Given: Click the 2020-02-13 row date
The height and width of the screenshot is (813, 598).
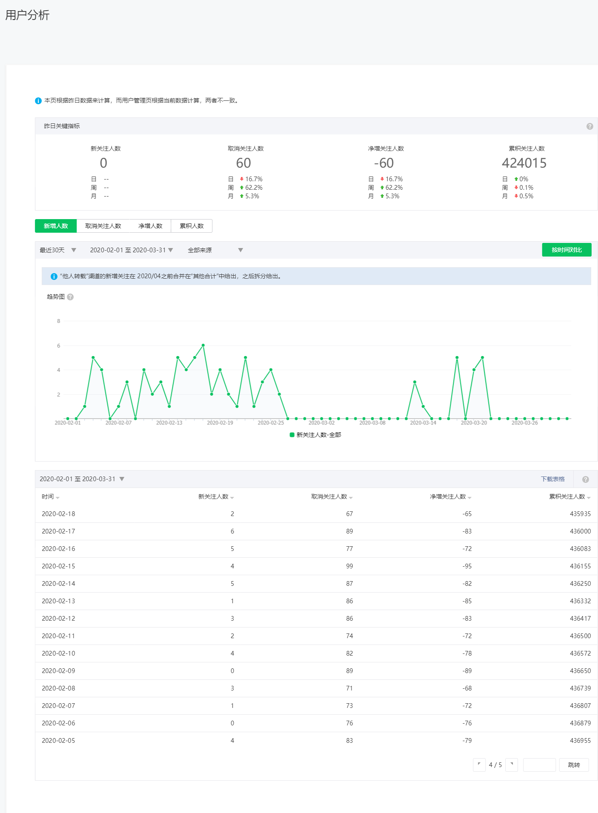Looking at the screenshot, I should [58, 601].
